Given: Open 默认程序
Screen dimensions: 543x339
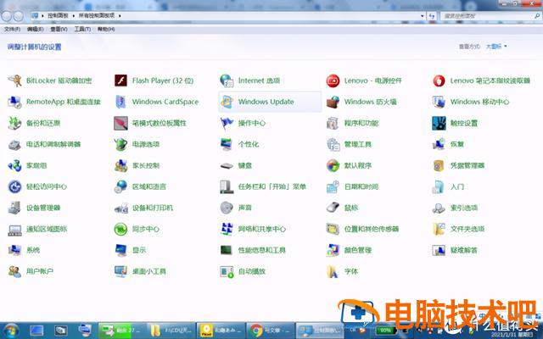Looking at the screenshot, I should pyautogui.click(x=349, y=166).
